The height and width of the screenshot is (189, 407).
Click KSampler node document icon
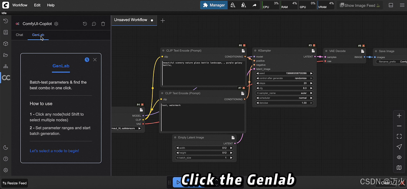[313, 50]
